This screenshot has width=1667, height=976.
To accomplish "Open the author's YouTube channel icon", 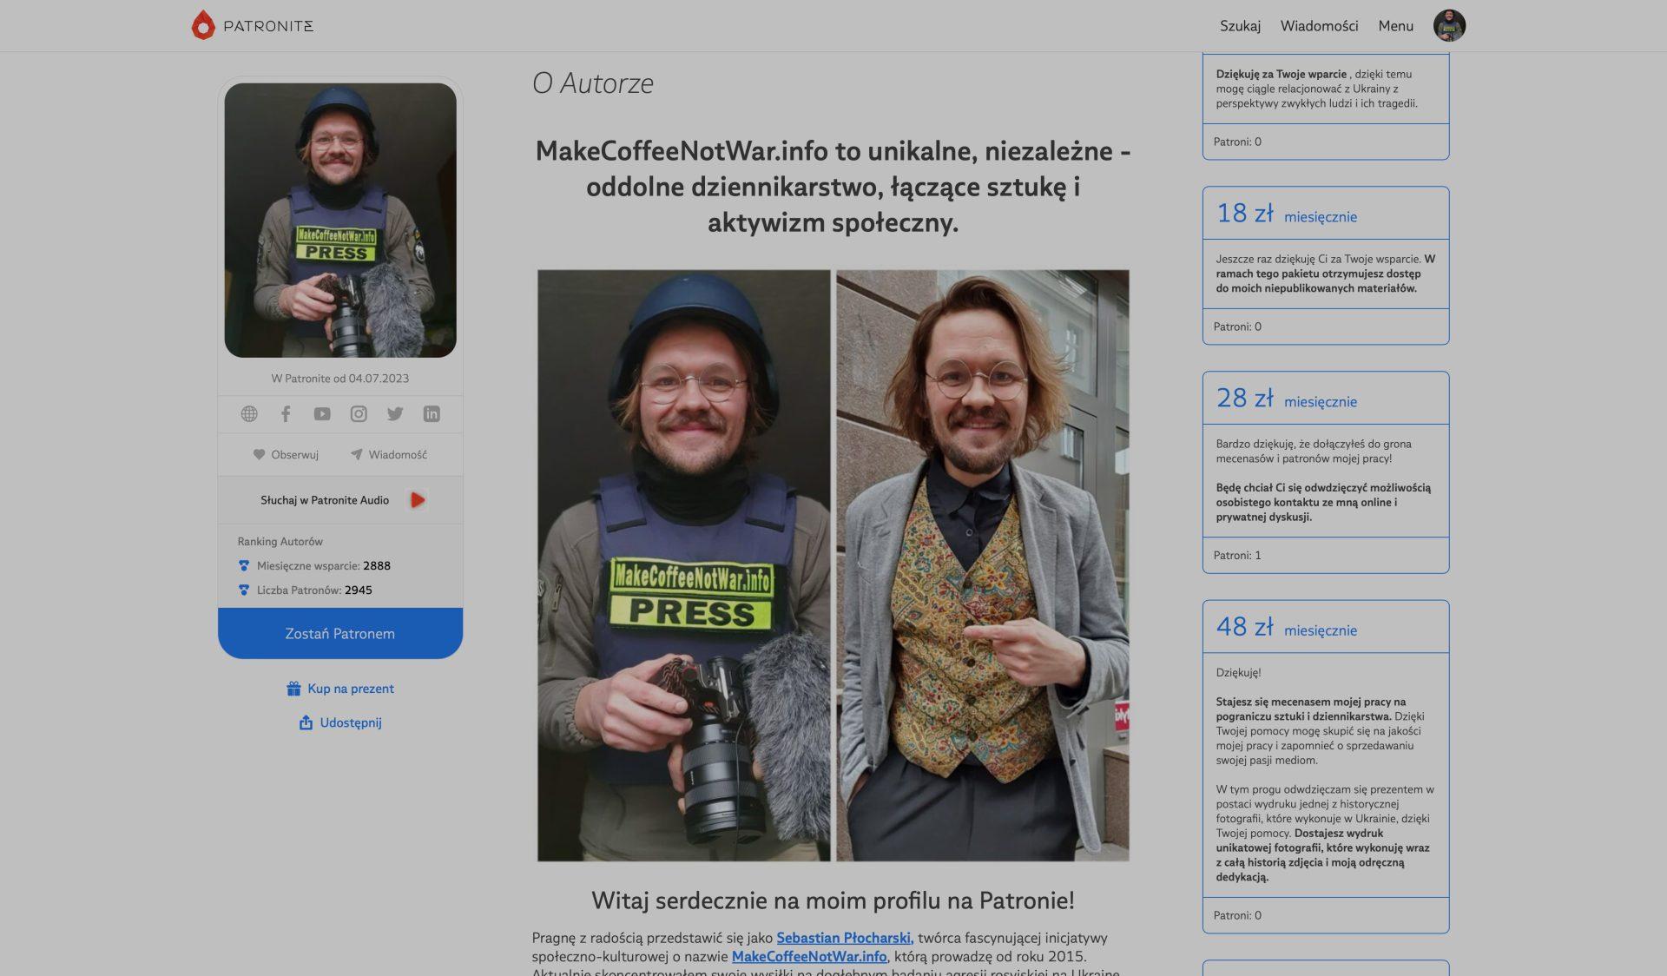I will (x=322, y=414).
